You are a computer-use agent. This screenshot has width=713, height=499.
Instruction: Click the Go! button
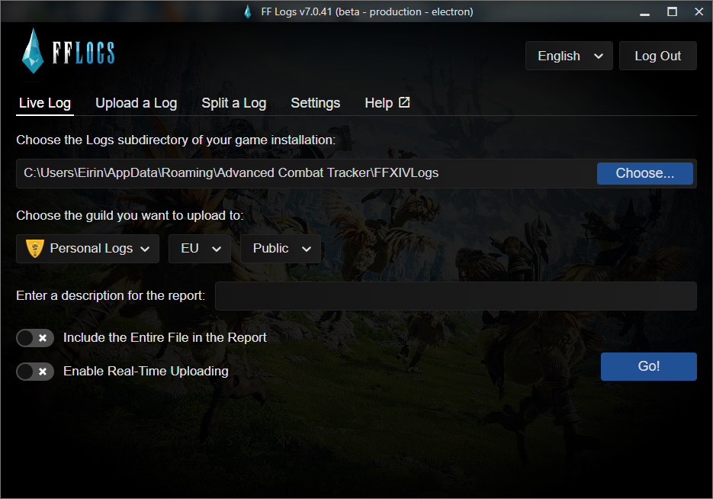point(648,366)
